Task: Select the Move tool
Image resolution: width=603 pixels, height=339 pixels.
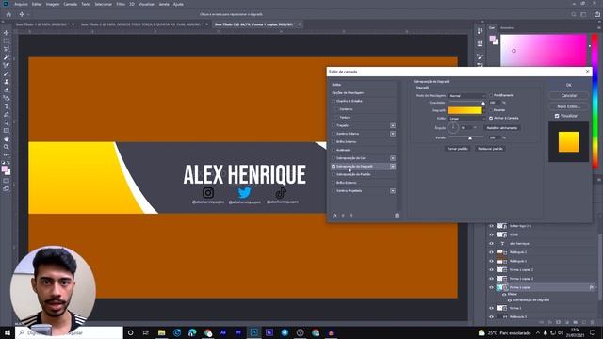Action: [x=7, y=33]
